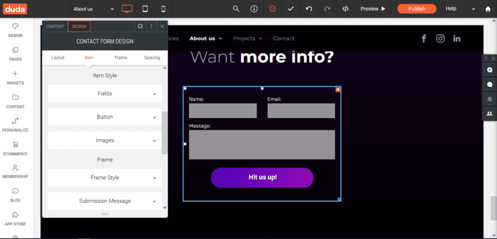
Task: Click the design panel scrollbar thumb
Action: (165, 133)
